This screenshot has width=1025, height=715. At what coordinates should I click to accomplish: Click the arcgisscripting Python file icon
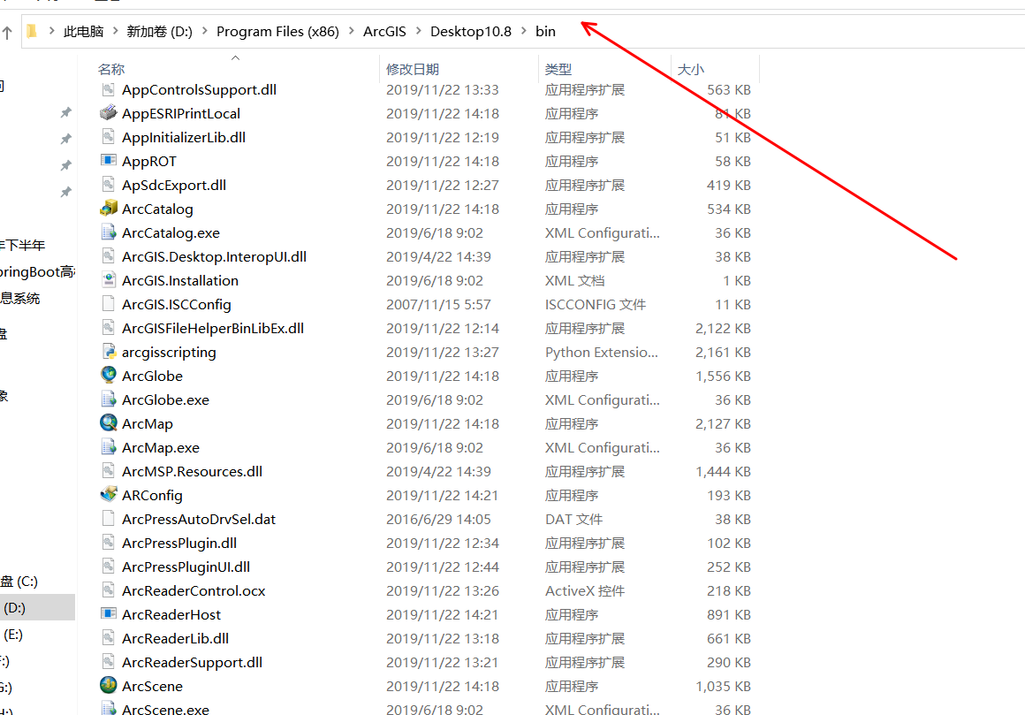click(x=109, y=351)
